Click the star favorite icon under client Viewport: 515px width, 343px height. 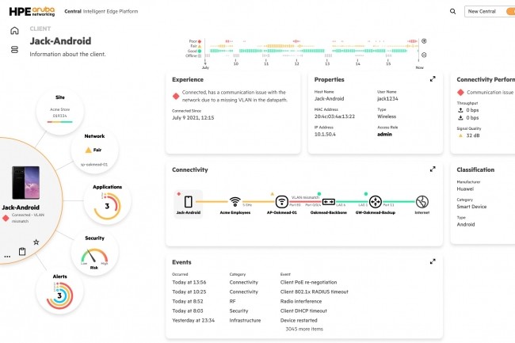coord(35,242)
